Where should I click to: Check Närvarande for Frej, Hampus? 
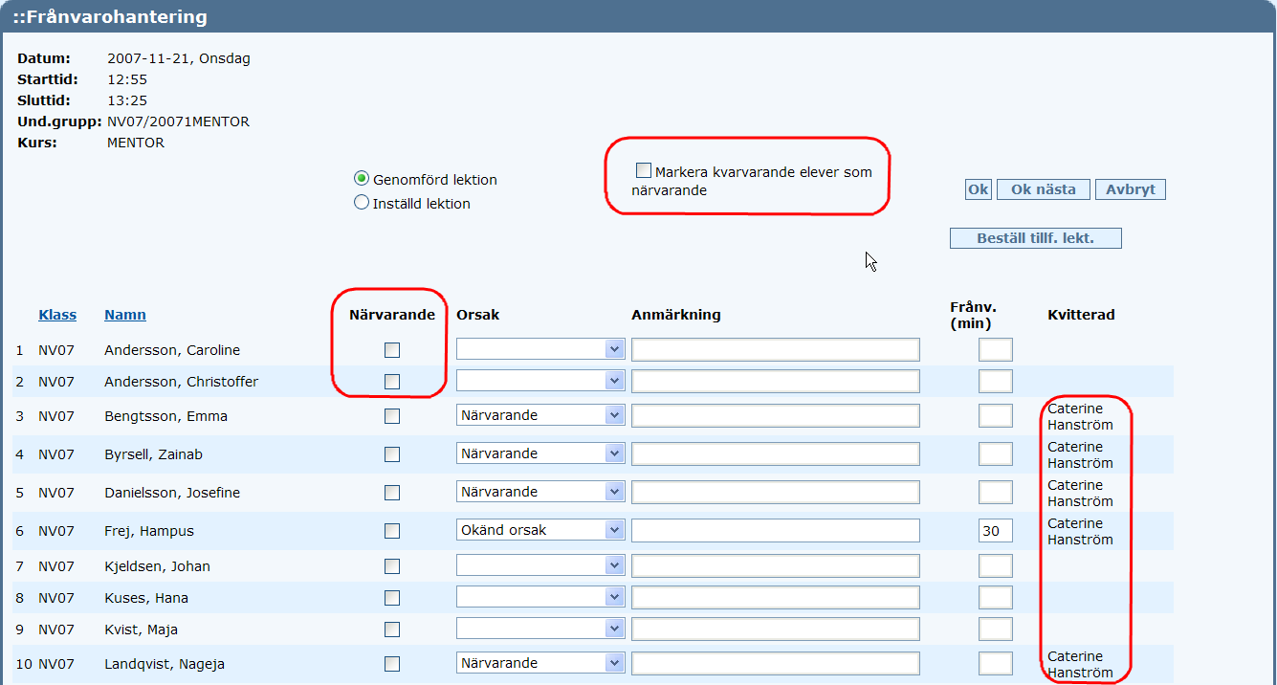pyautogui.click(x=392, y=531)
